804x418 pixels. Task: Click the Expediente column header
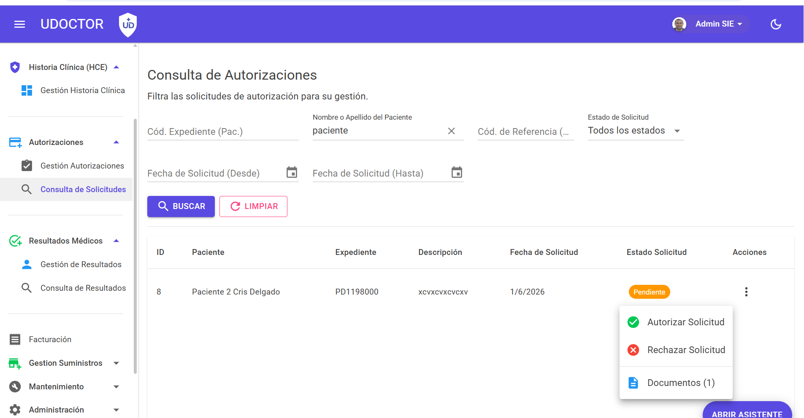356,252
